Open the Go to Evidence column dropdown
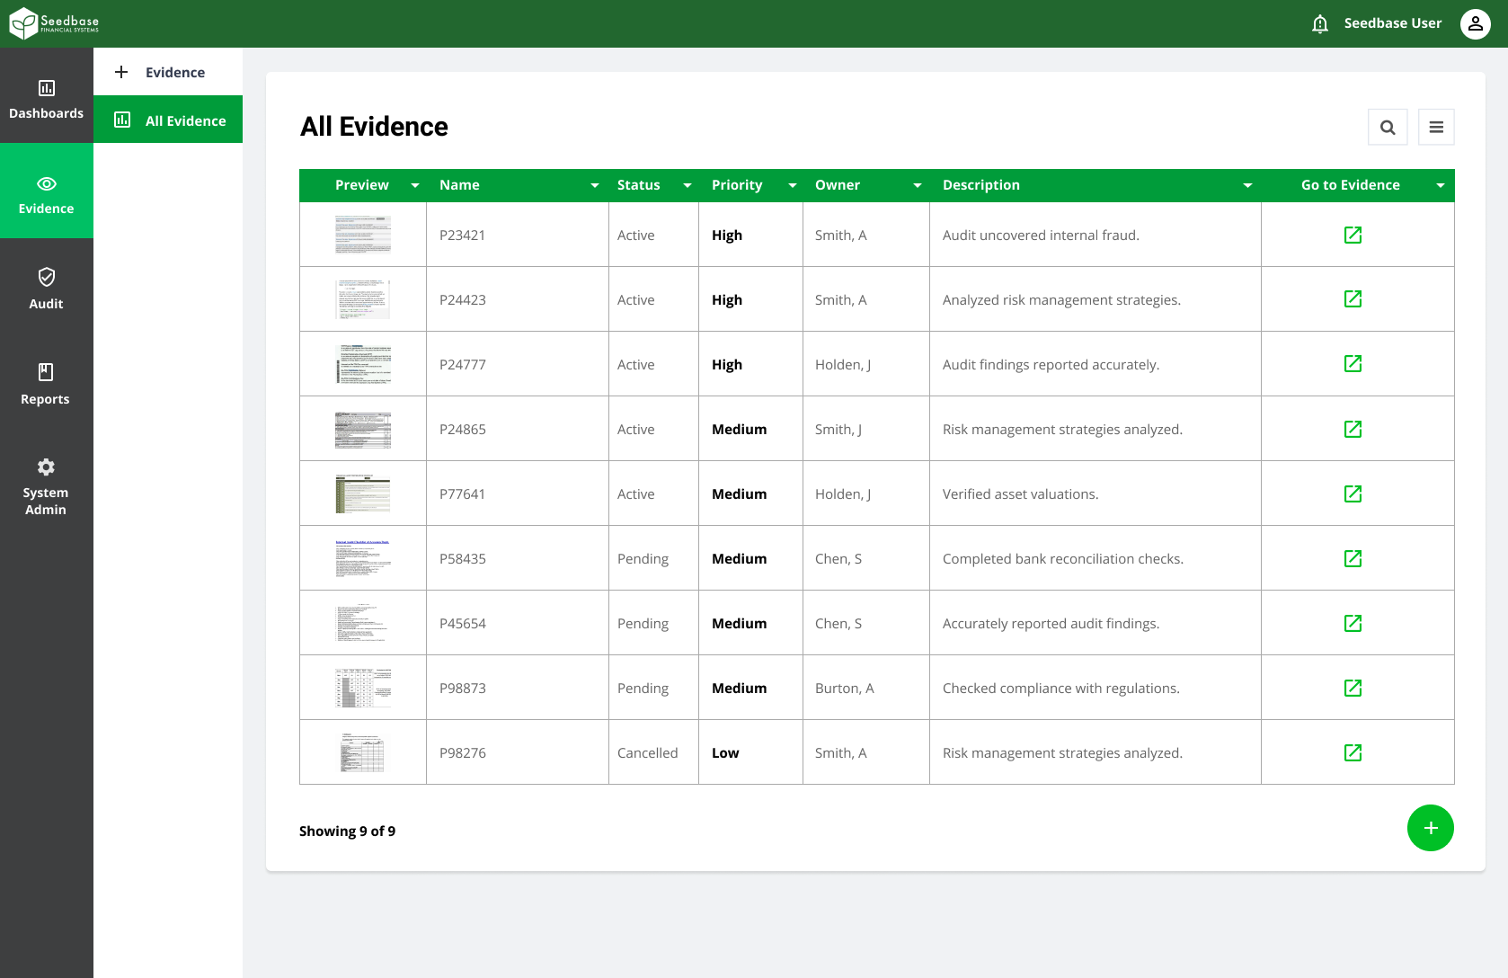 tap(1441, 185)
